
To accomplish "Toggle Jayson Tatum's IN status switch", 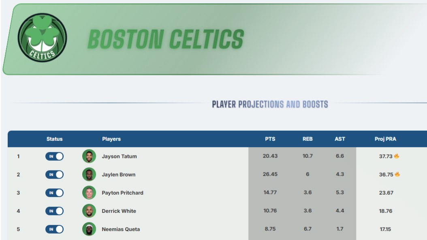I will click(54, 156).
